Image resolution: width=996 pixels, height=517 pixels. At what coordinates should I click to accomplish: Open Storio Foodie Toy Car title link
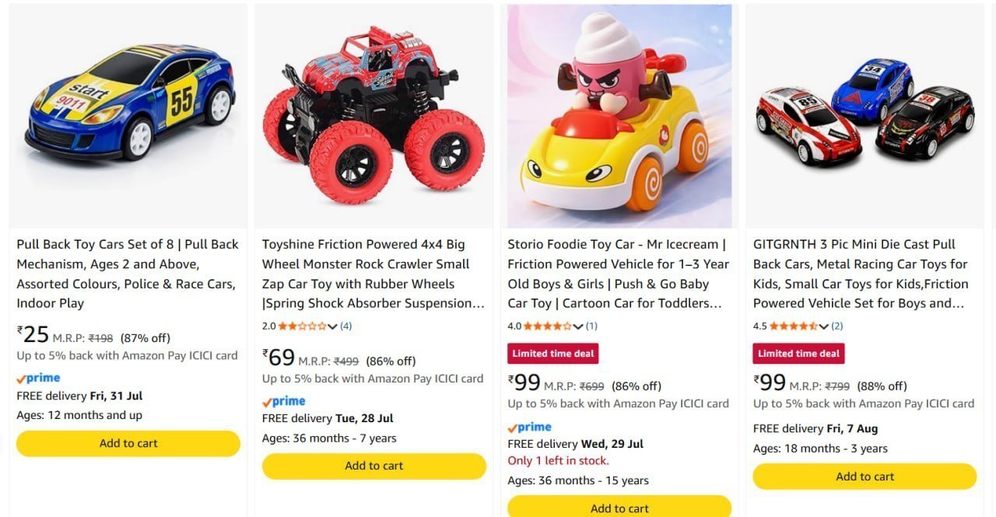619,274
